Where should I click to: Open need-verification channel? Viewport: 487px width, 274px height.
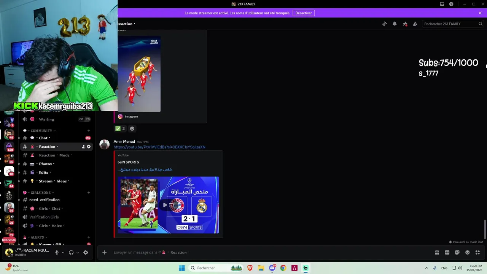56,200
